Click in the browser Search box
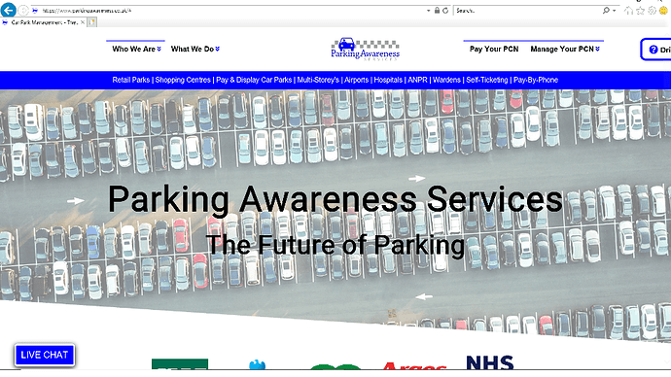This screenshot has width=671, height=377. (x=526, y=11)
